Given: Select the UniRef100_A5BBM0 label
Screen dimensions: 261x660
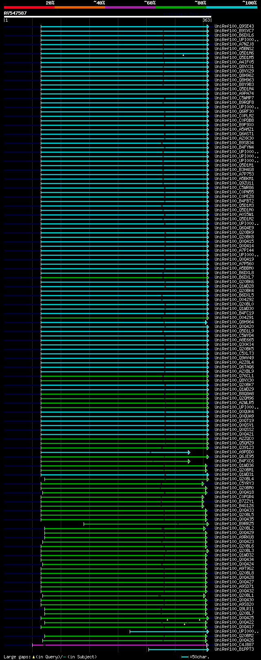Looking at the screenshot, I should [x=234, y=268].
